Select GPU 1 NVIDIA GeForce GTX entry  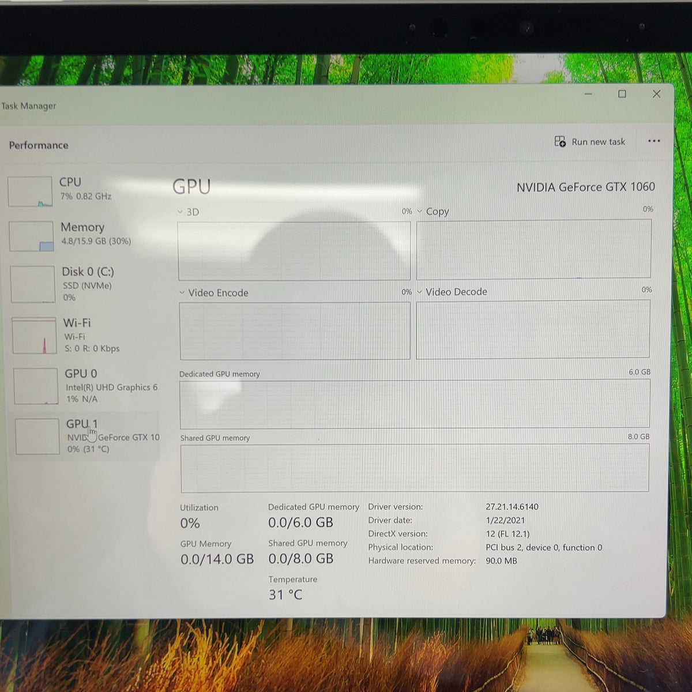point(86,436)
